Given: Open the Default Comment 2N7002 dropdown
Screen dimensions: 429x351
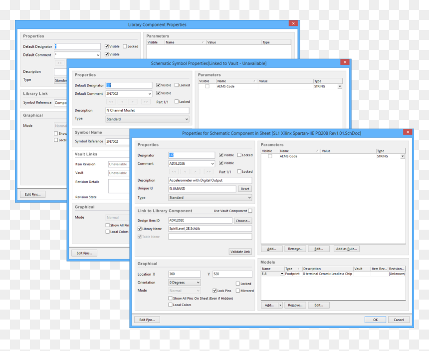Looking at the screenshot, I should click(x=150, y=94).
